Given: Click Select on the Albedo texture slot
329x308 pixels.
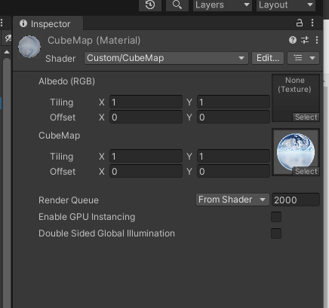Looking at the screenshot, I should (x=306, y=117).
